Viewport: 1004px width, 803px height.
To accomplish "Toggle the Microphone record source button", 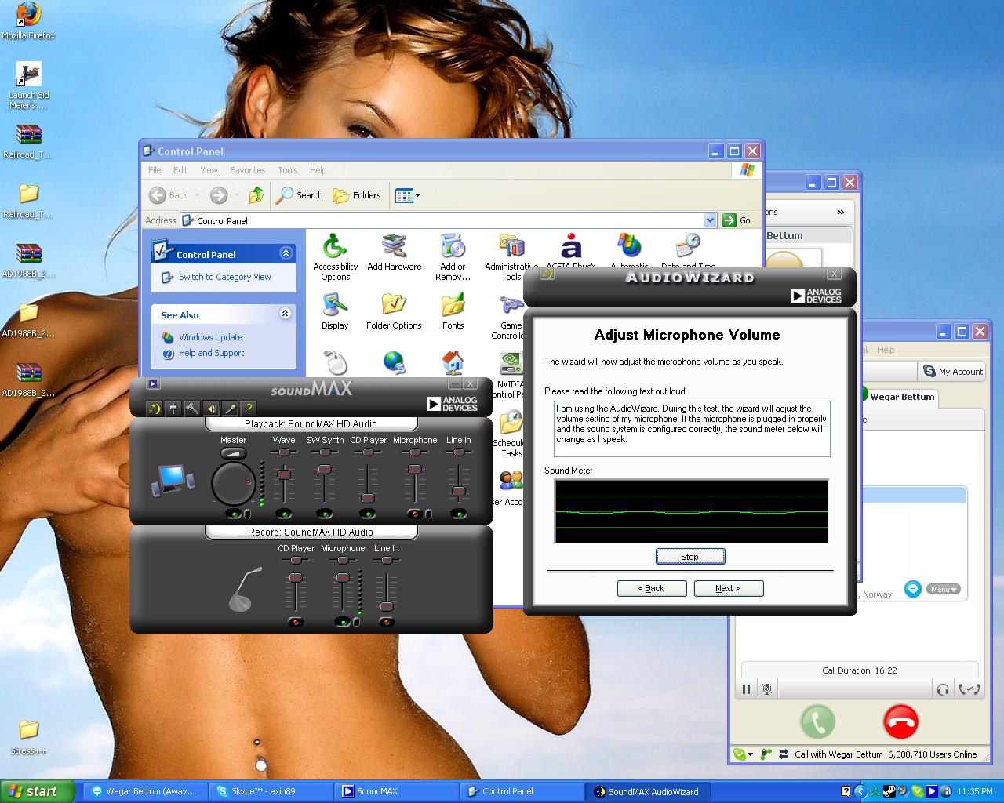I will point(343,623).
